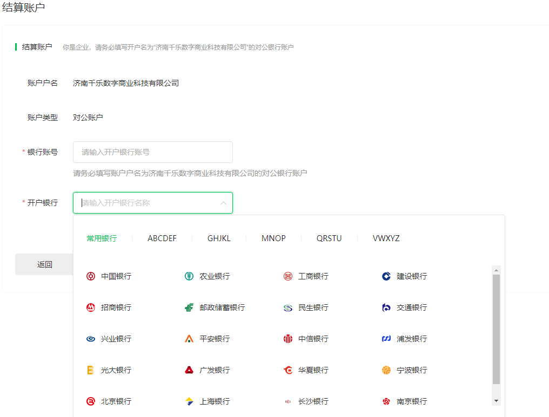Switch to the 常用银行 tab
Screen dimensions: 549x417
tap(102, 238)
